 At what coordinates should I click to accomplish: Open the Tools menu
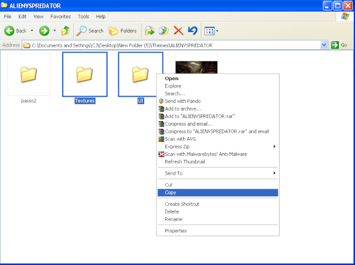[x=83, y=17]
